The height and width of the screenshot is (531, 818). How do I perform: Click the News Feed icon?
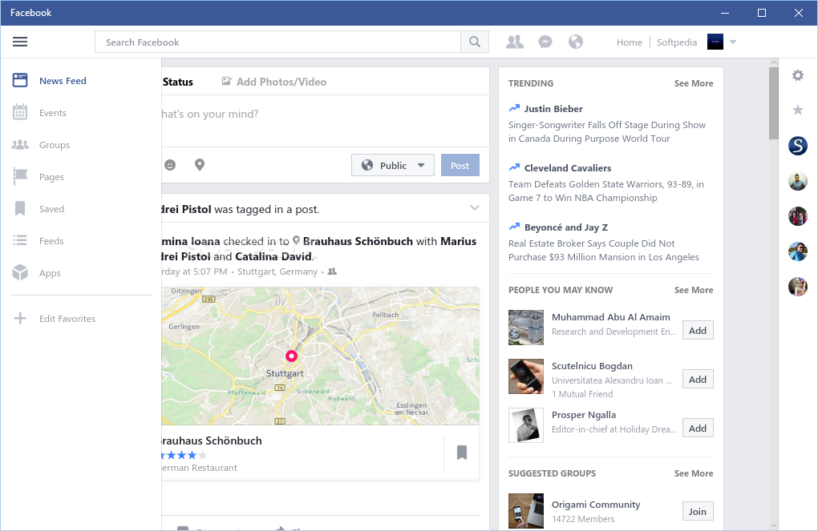coord(20,80)
